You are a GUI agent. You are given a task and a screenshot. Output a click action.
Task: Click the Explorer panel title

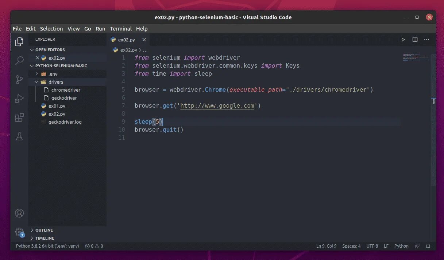(x=45, y=39)
